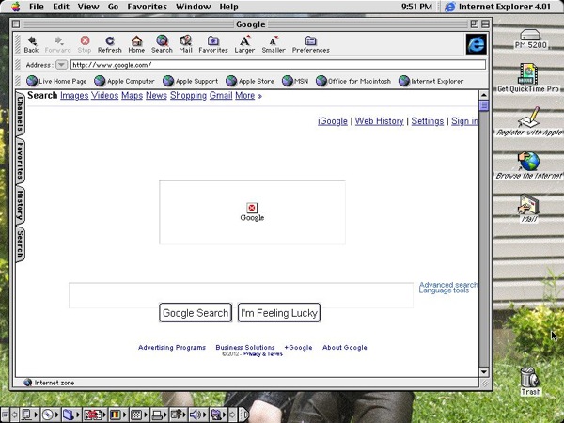
Task: Click the Google Search button
Action: tap(196, 313)
